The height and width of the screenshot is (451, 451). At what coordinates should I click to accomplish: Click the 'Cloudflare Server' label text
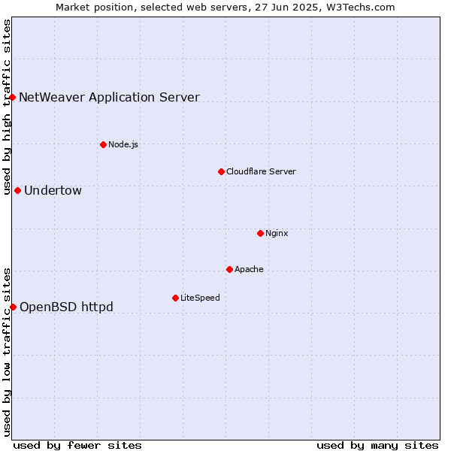[x=261, y=171]
